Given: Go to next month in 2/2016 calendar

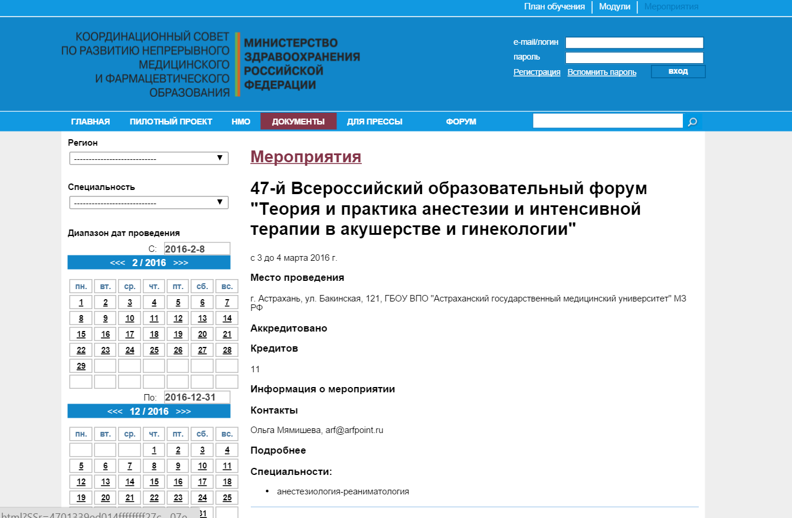Looking at the screenshot, I should coord(181,263).
